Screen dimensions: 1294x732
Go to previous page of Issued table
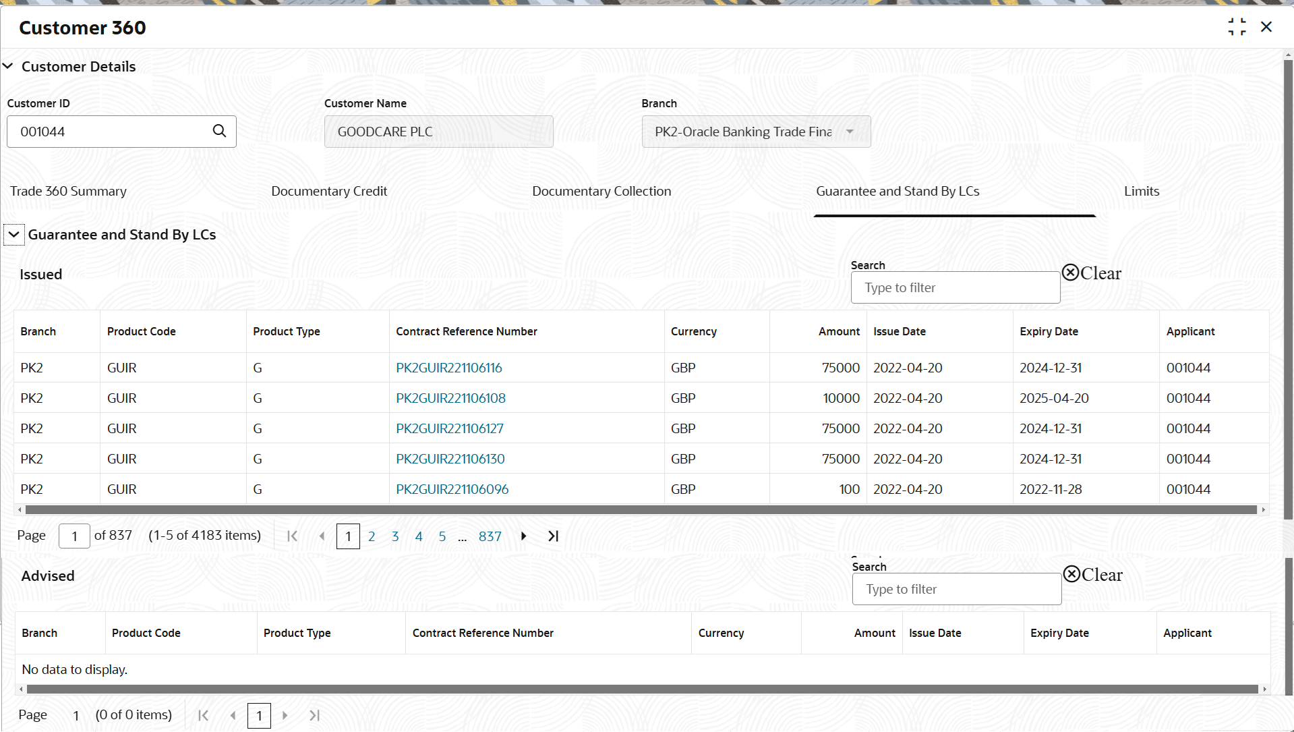[322, 536]
